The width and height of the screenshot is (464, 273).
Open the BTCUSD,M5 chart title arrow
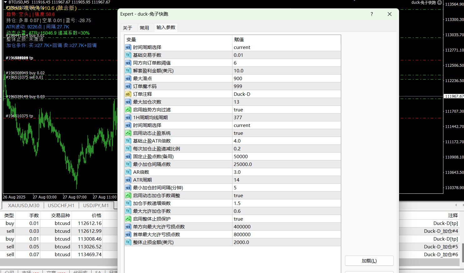[5, 2]
